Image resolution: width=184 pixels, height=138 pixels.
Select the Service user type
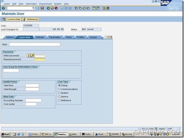(59, 97)
